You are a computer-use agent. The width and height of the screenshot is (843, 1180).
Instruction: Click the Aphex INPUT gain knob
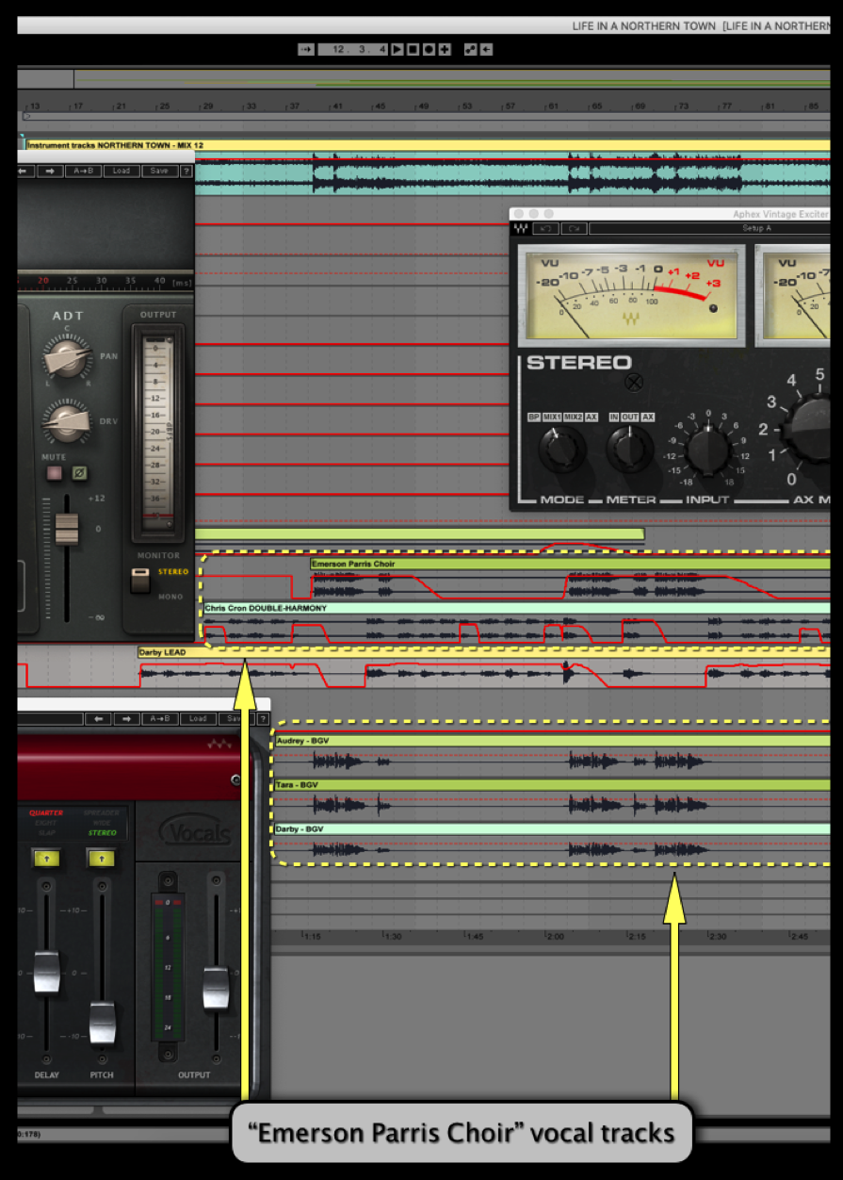tap(710, 451)
